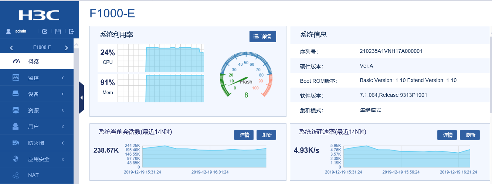Viewport: 492px width, 184px height.
Task: Go to next device with right arrow
Action: click(67, 48)
